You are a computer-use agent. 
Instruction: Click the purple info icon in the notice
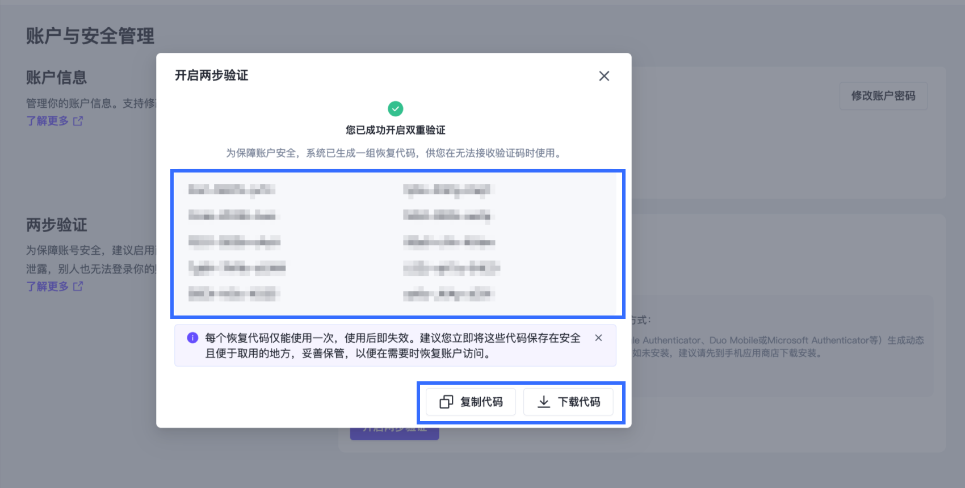pyautogui.click(x=192, y=338)
